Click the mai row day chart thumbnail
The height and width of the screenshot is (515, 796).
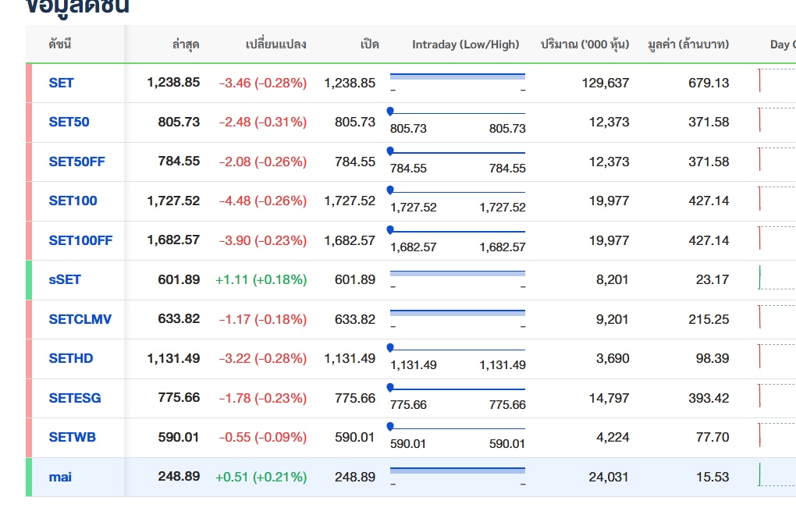[776, 475]
